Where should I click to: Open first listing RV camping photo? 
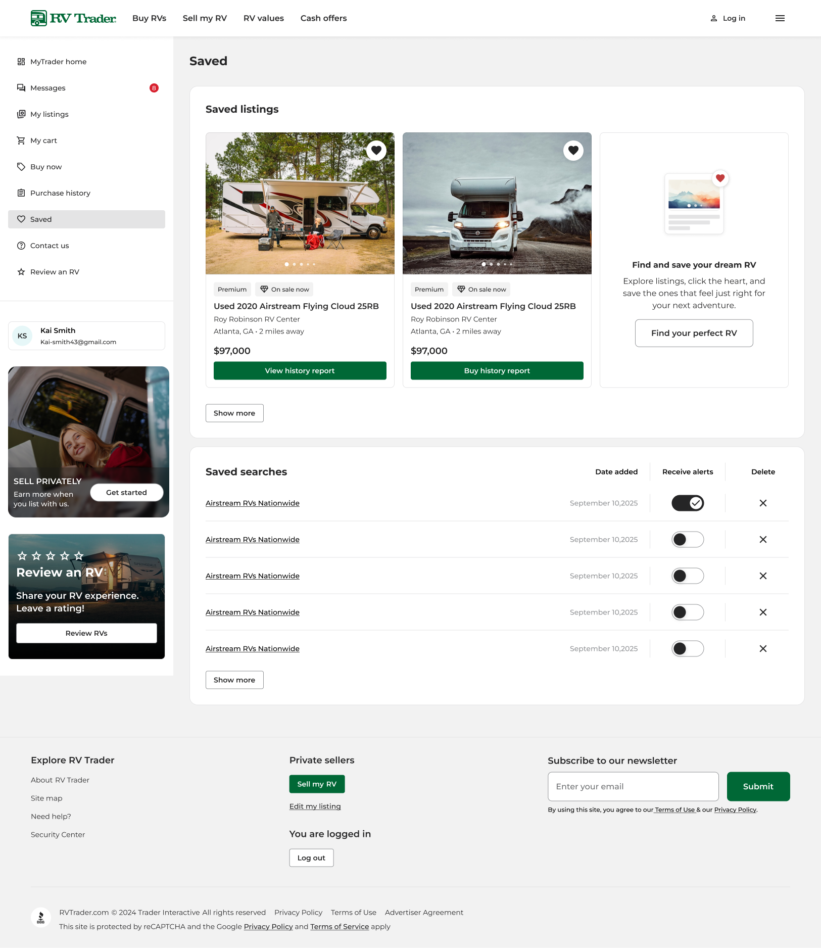pyautogui.click(x=300, y=204)
